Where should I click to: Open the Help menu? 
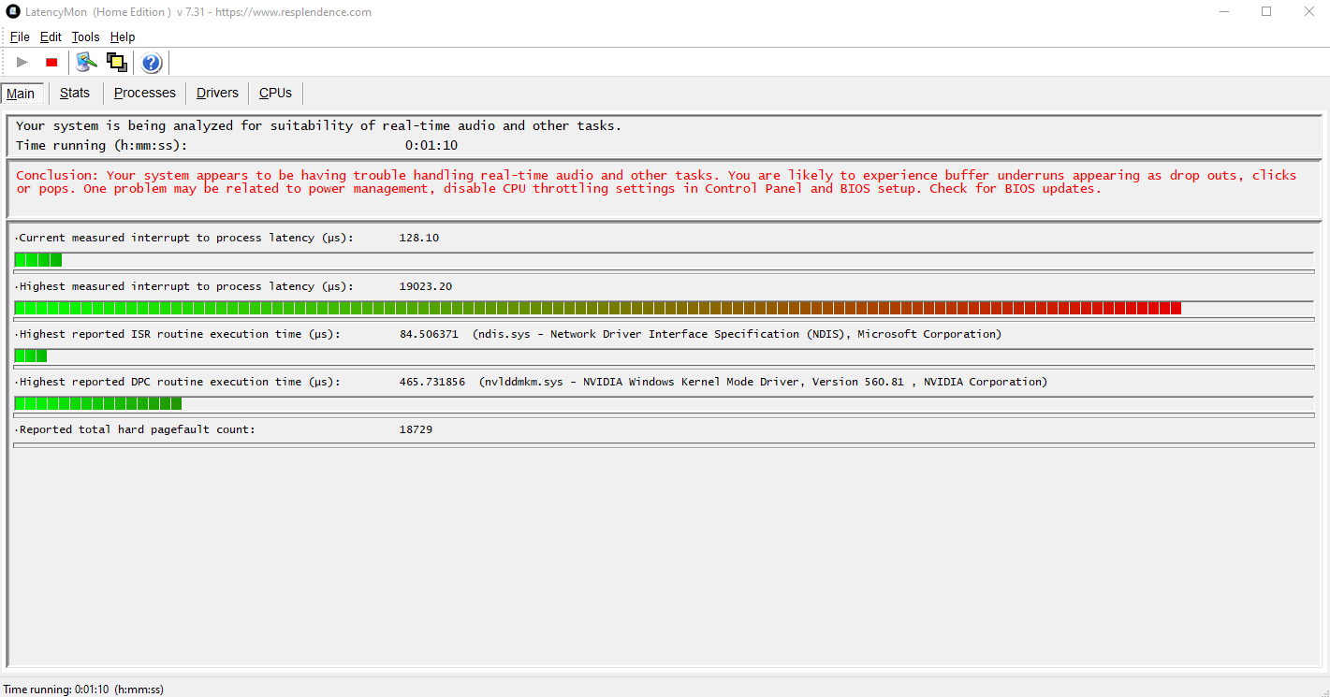123,37
